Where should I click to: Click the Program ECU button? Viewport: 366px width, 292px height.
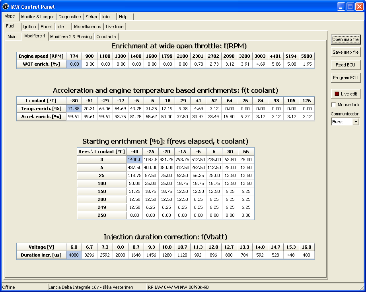[x=345, y=78]
